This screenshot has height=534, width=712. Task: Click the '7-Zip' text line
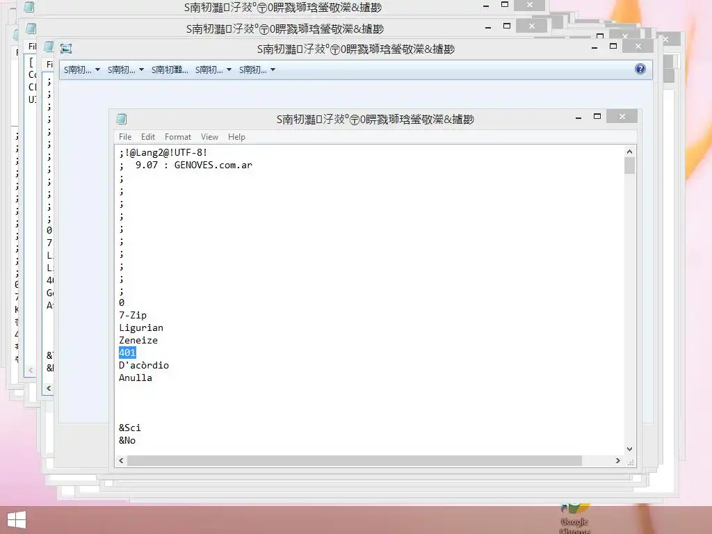(x=133, y=315)
